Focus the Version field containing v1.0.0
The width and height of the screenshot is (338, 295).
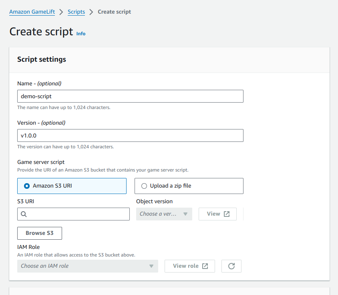tap(130, 135)
